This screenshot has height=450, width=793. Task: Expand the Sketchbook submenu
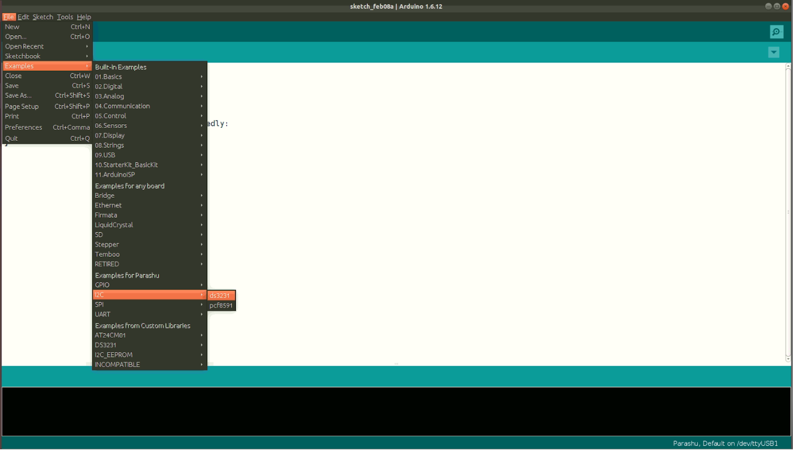click(47, 56)
